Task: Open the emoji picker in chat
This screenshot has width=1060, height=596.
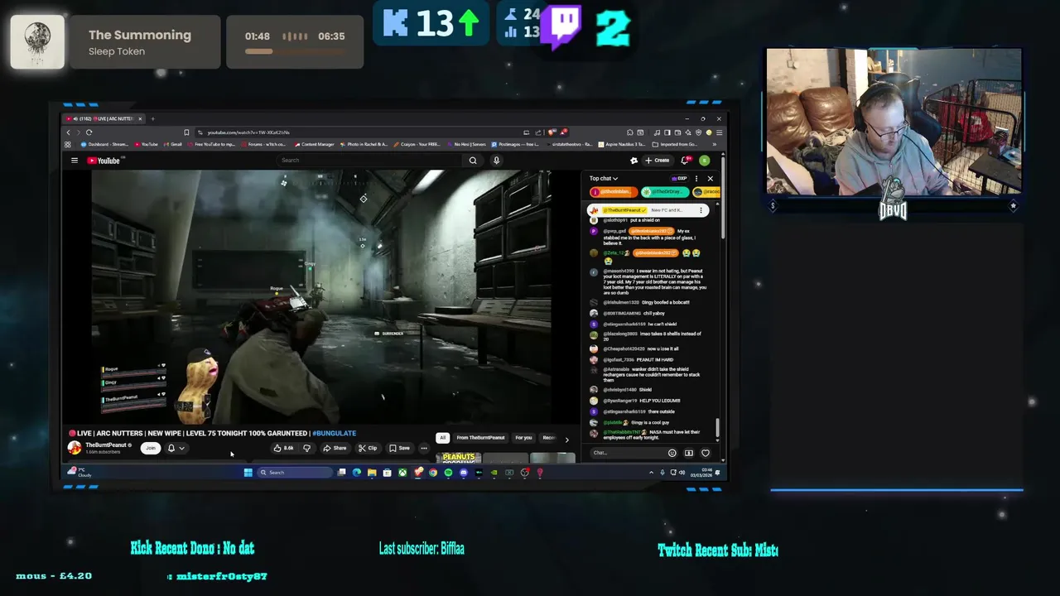Action: coord(672,453)
